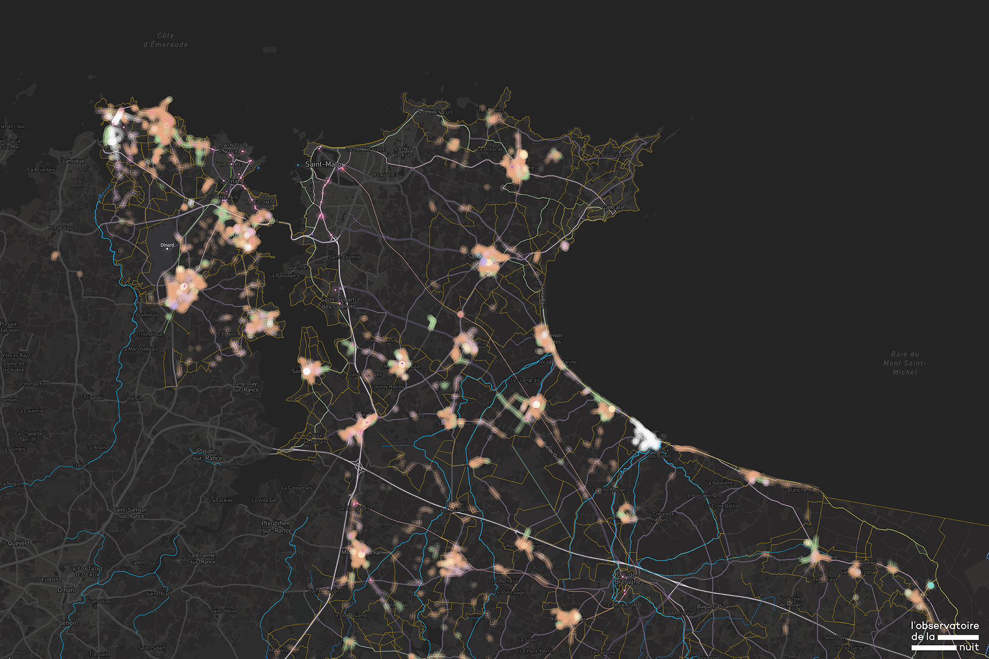Screen dimensions: 989x659
Task: Select the Trigavou label
Action: pos(93,397)
